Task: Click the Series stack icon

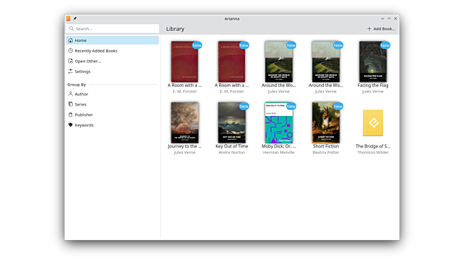Action: coord(70,104)
